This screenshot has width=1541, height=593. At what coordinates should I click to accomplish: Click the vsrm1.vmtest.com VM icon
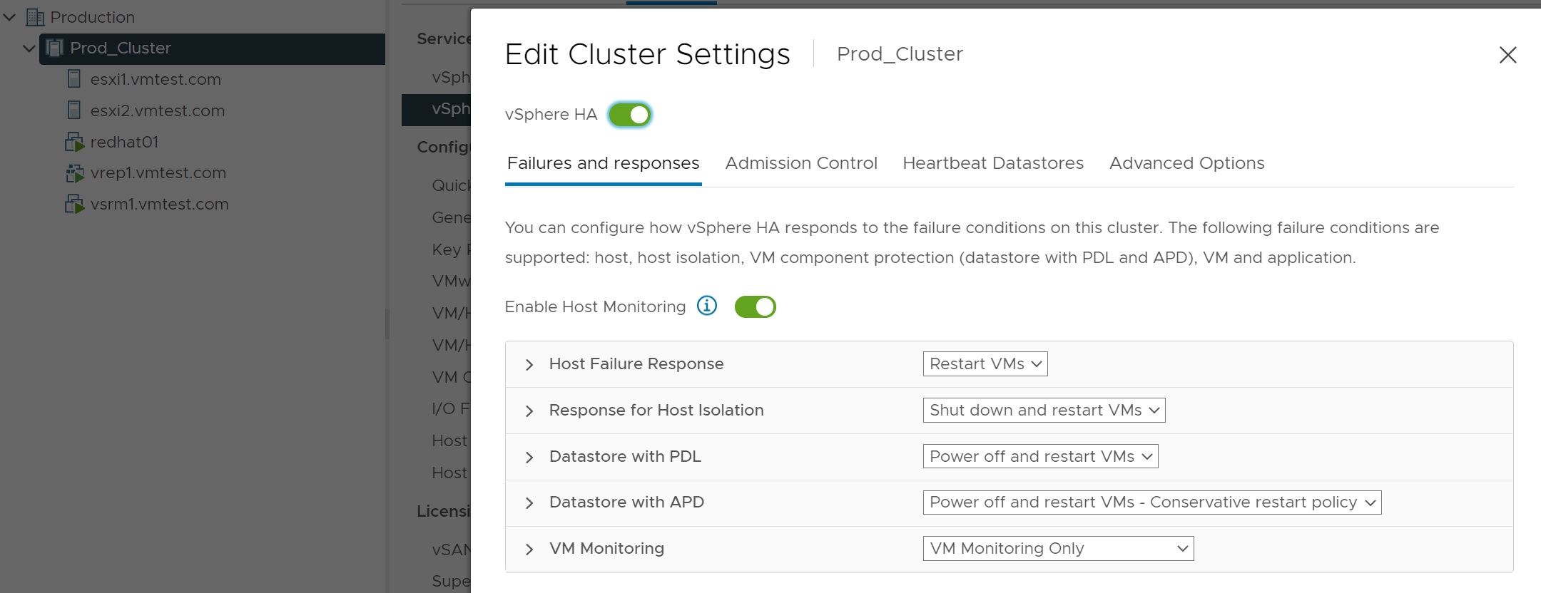[x=74, y=205]
